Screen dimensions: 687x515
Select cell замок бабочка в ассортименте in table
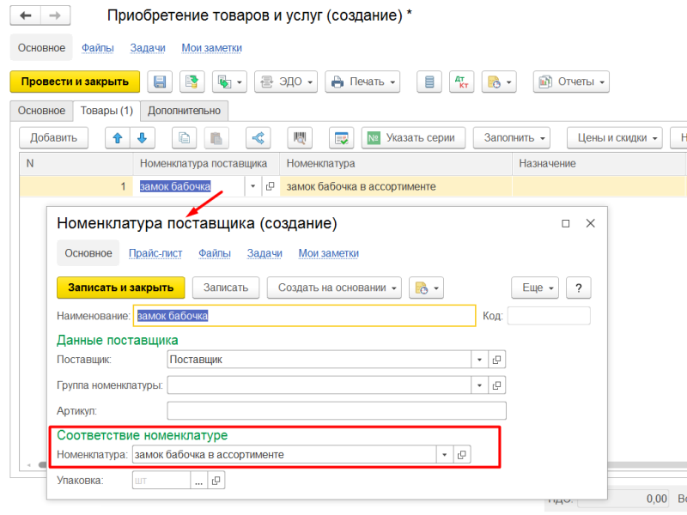[x=396, y=186]
